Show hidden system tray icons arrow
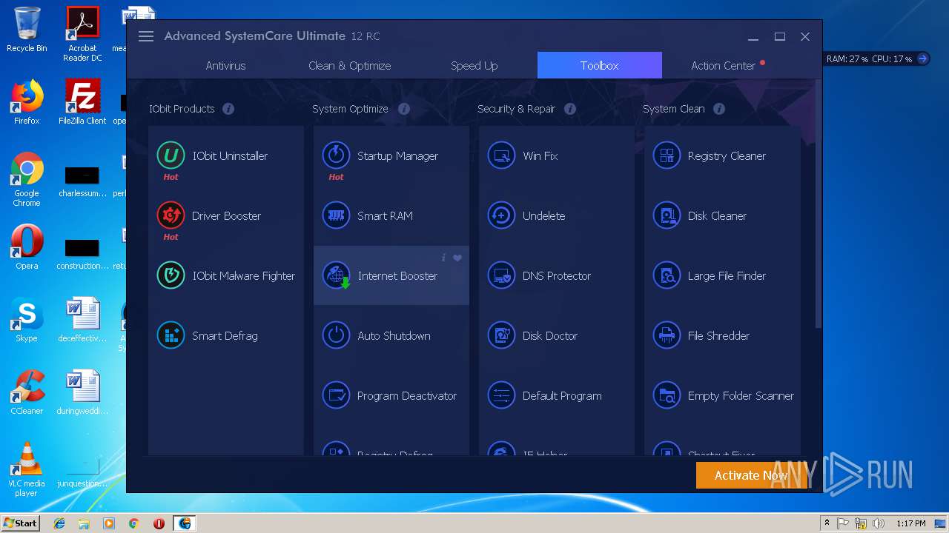 827,523
